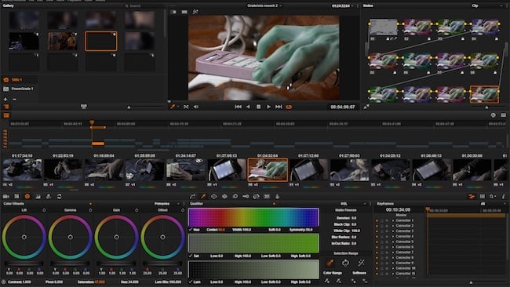Select the qualifier picker eyedropper tool
This screenshot has height=287, width=510.
330,263
